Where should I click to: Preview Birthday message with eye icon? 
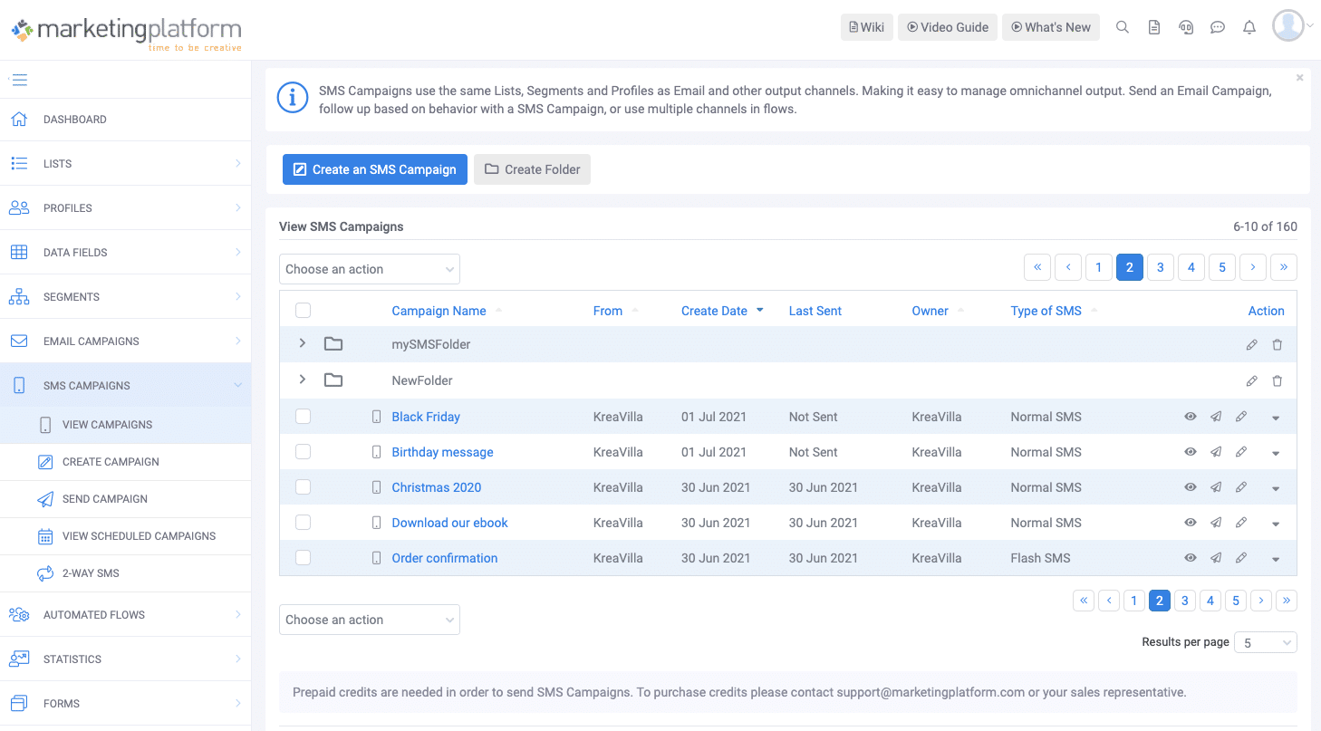pos(1191,452)
